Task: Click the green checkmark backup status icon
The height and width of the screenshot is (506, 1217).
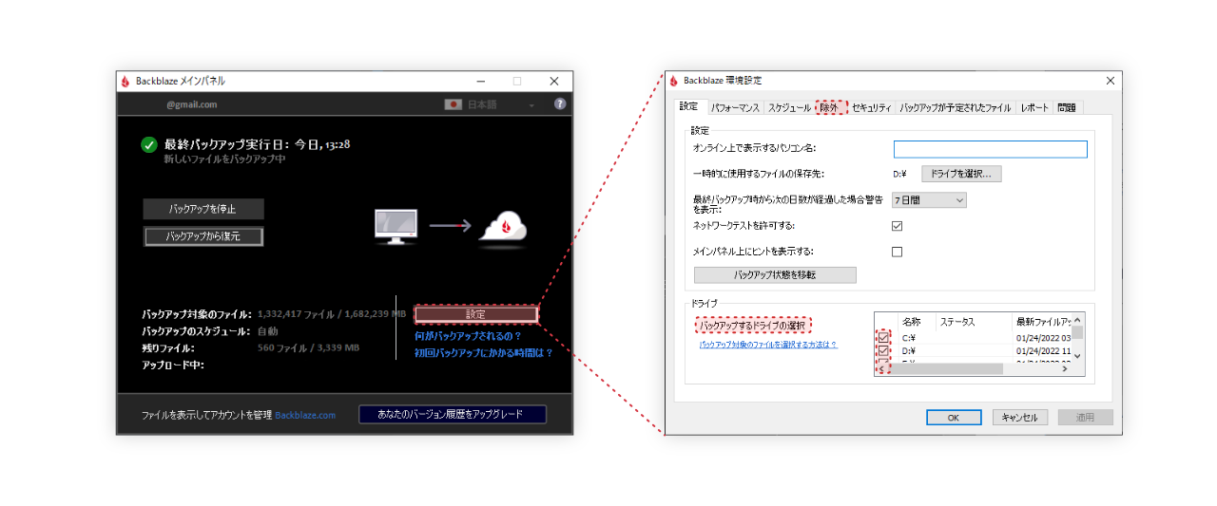Action: pos(149,144)
